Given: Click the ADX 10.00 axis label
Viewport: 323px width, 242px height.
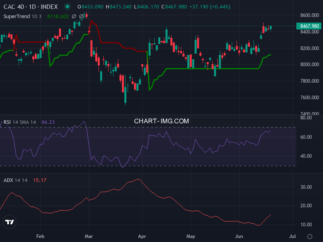Looking at the screenshot, I should pyautogui.click(x=306, y=225).
